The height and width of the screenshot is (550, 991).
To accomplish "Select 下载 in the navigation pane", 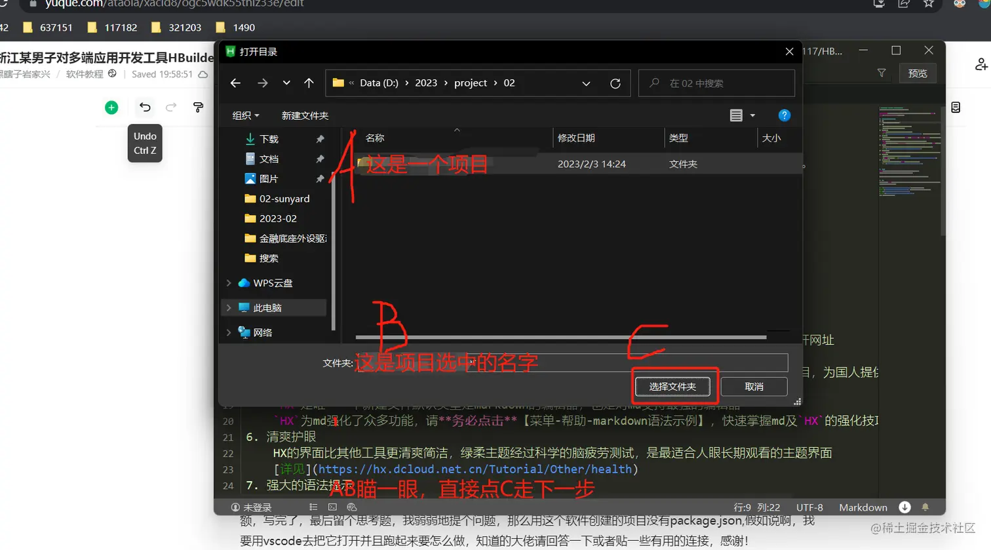I will [x=269, y=139].
